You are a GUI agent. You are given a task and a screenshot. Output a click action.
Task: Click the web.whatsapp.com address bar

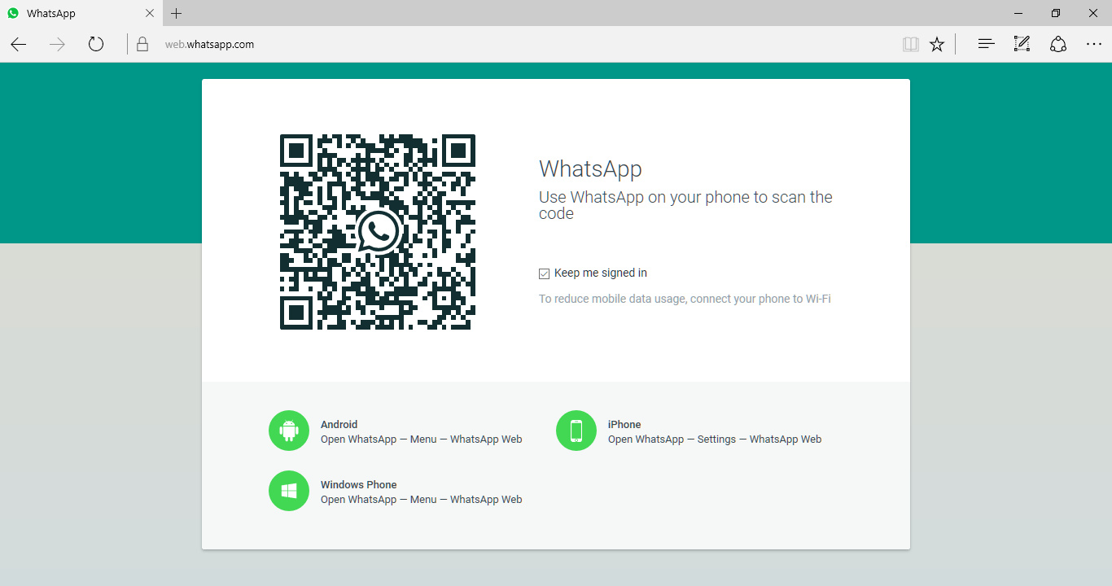point(513,45)
